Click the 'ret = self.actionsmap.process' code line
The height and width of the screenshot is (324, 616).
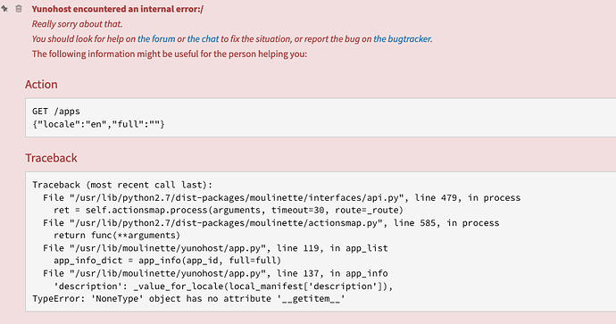229,210
